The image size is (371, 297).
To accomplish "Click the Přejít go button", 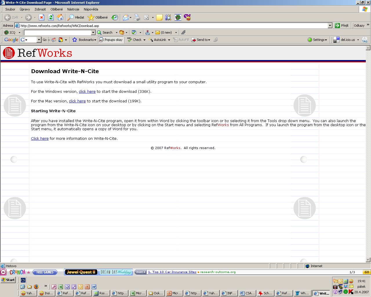I will (342, 26).
